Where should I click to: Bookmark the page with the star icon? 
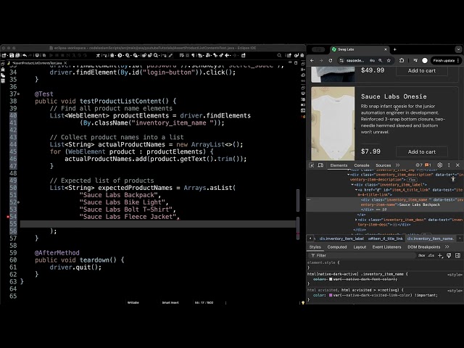click(389, 60)
